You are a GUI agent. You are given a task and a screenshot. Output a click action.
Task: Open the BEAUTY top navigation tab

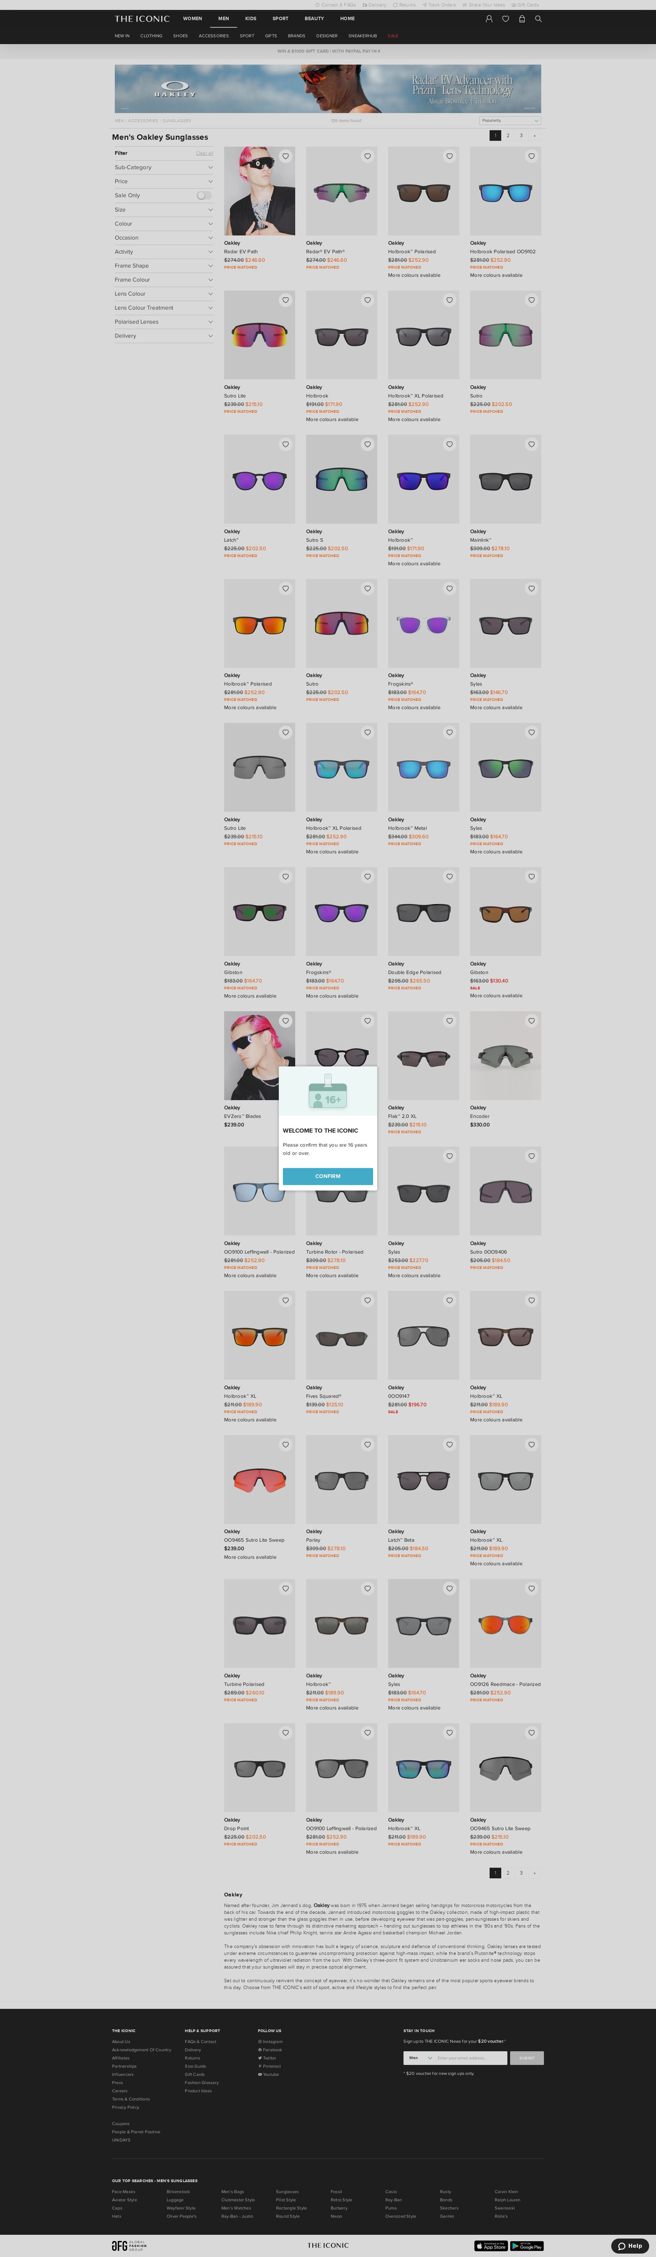314,18
